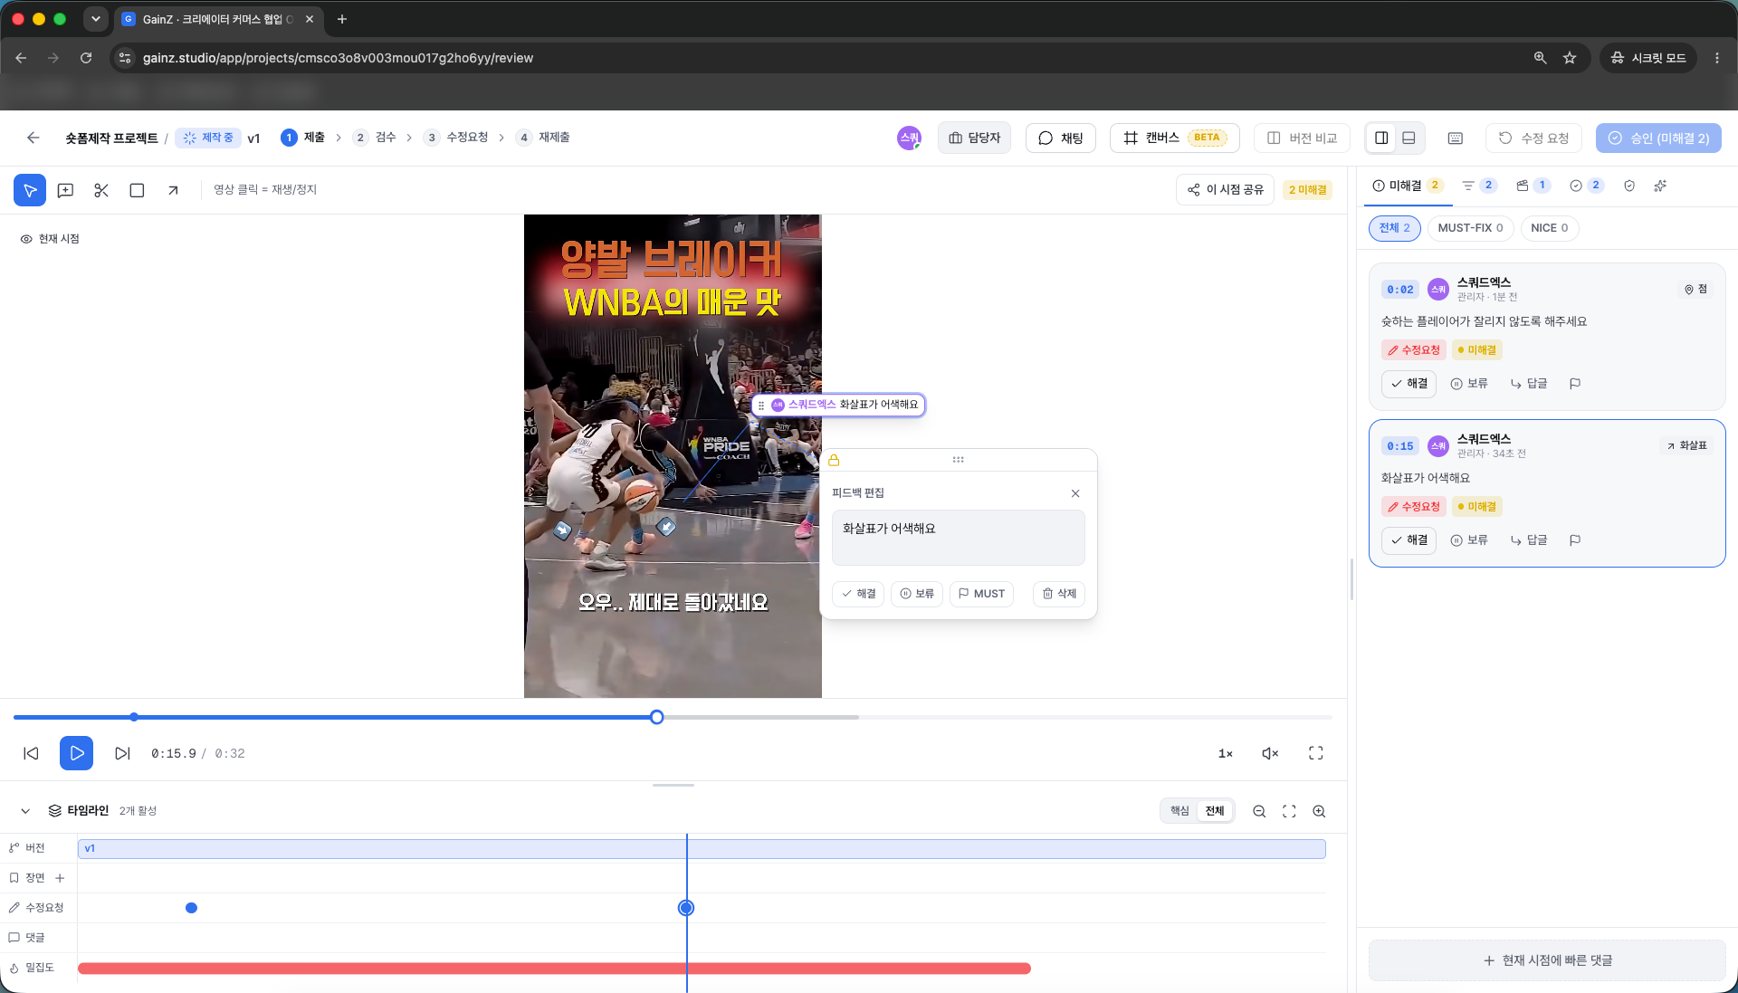Open the 담당자 assignee menu
The width and height of the screenshot is (1738, 993).
974,138
